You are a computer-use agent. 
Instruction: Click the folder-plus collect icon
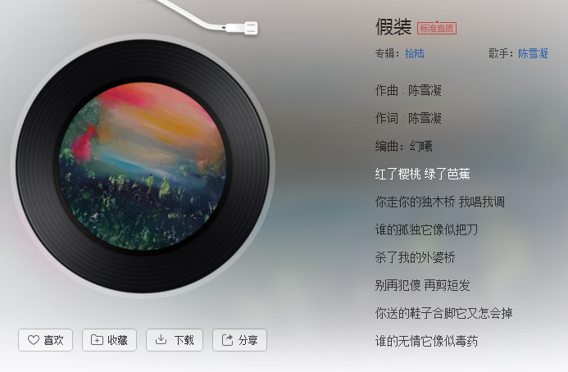pos(97,340)
